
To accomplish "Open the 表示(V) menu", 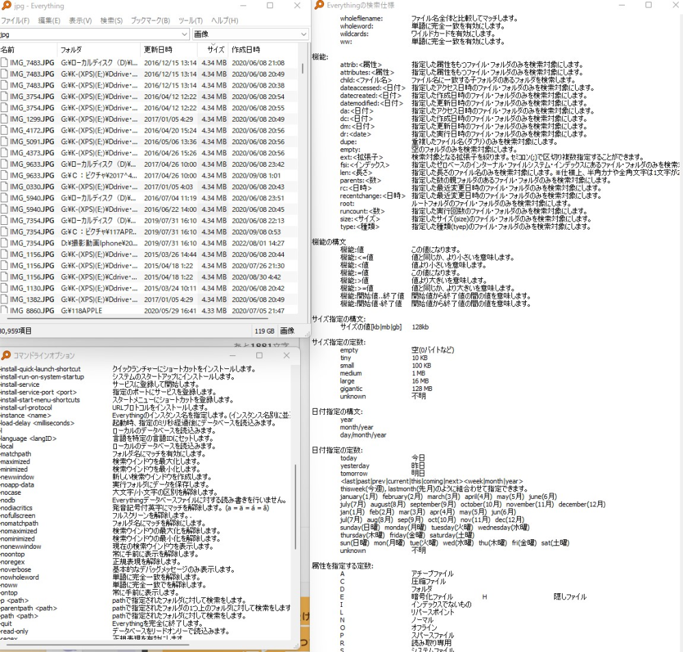I will [80, 21].
